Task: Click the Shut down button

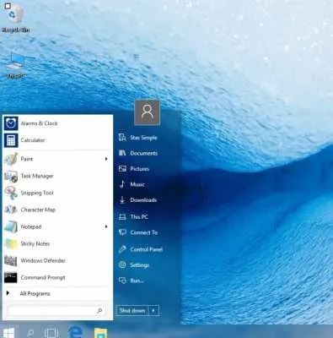Action: 132,311
